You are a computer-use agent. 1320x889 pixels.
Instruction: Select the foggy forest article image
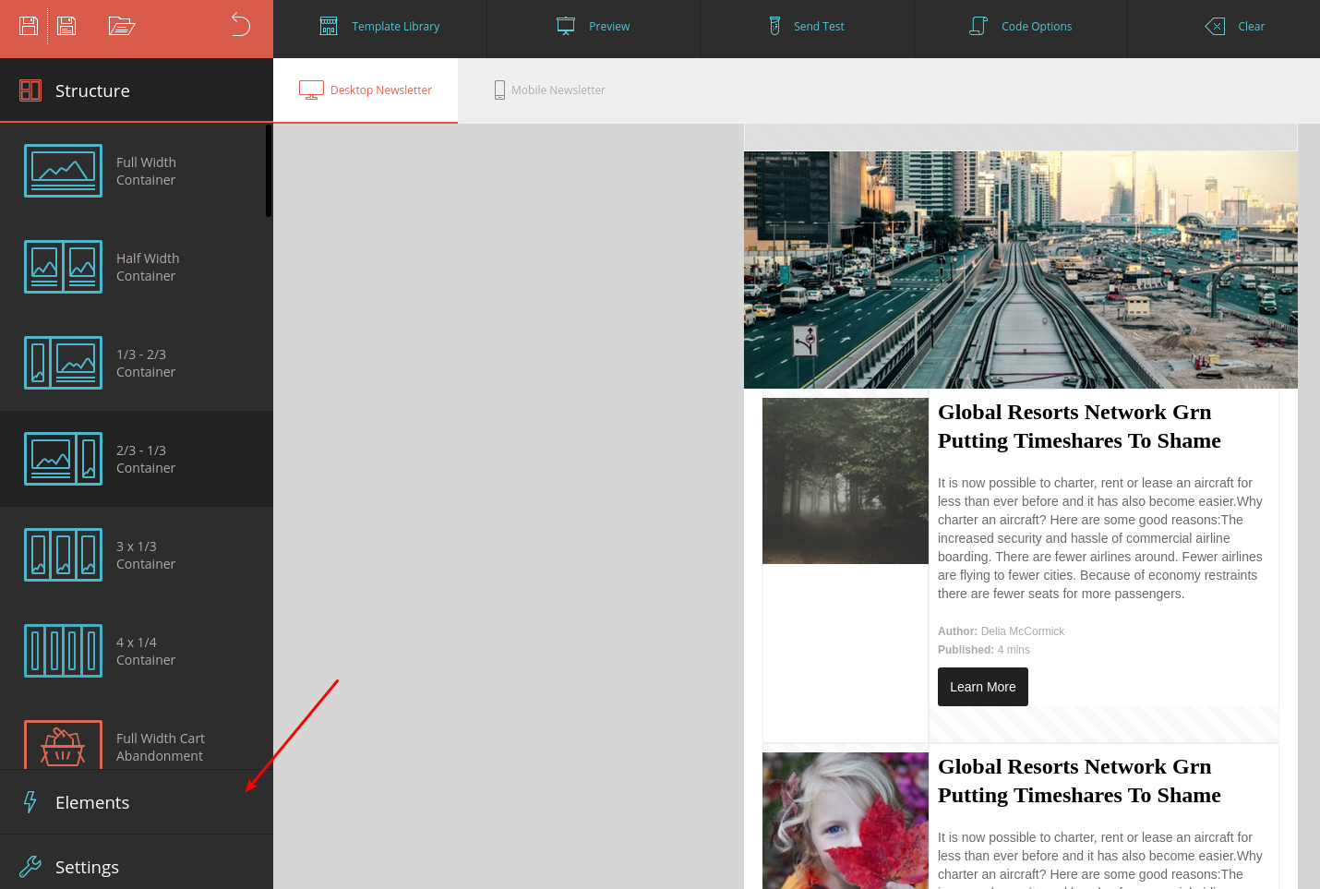point(846,481)
